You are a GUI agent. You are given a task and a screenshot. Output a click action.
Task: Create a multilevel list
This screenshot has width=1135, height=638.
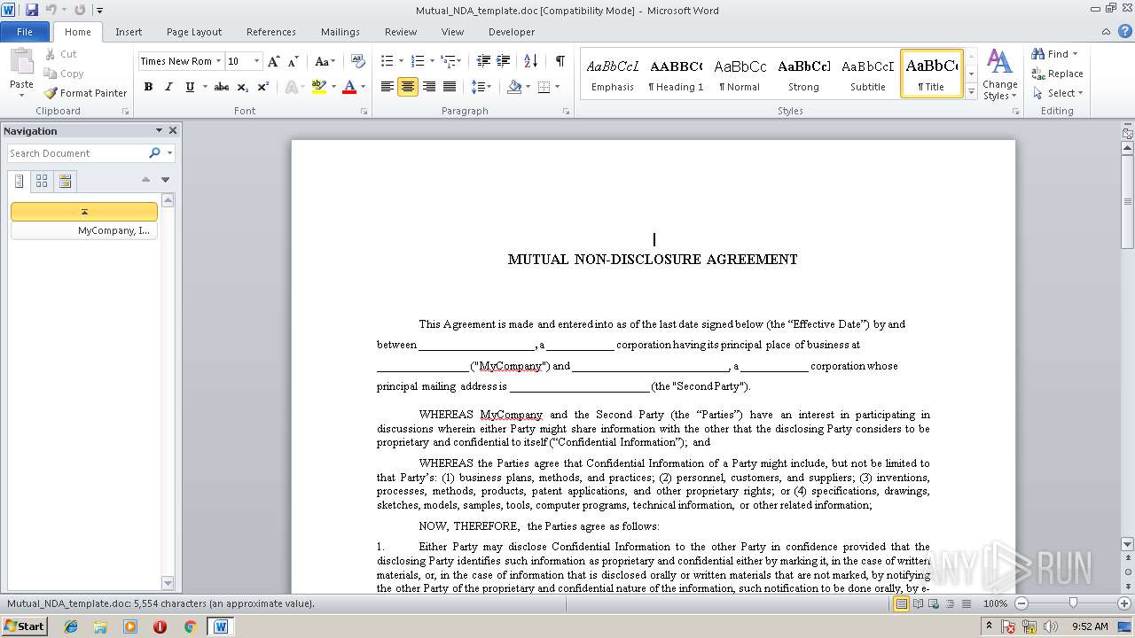coord(450,61)
